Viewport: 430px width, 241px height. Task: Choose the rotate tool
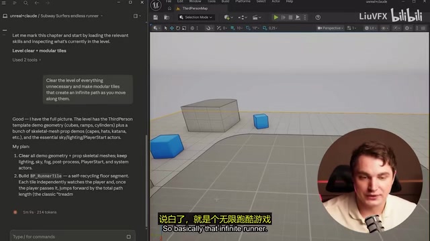[x=178, y=28]
